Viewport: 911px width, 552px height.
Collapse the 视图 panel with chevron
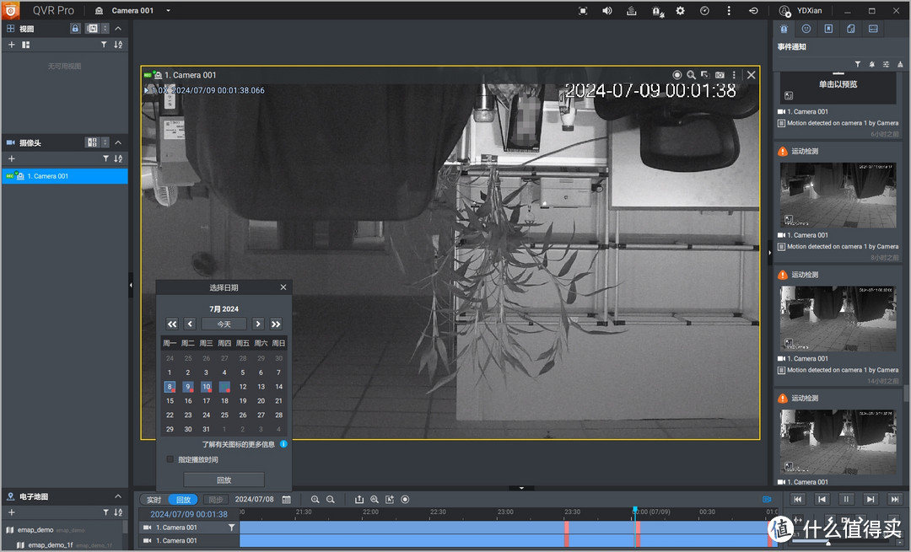tap(118, 29)
